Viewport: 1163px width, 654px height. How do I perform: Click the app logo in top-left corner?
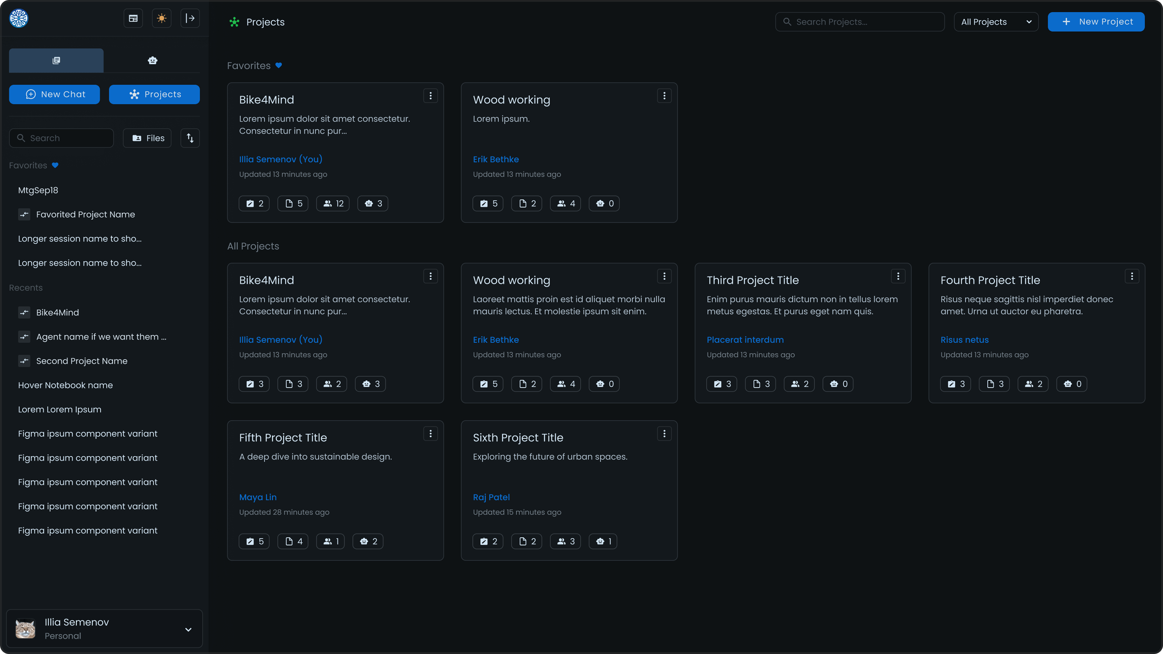pos(19,18)
